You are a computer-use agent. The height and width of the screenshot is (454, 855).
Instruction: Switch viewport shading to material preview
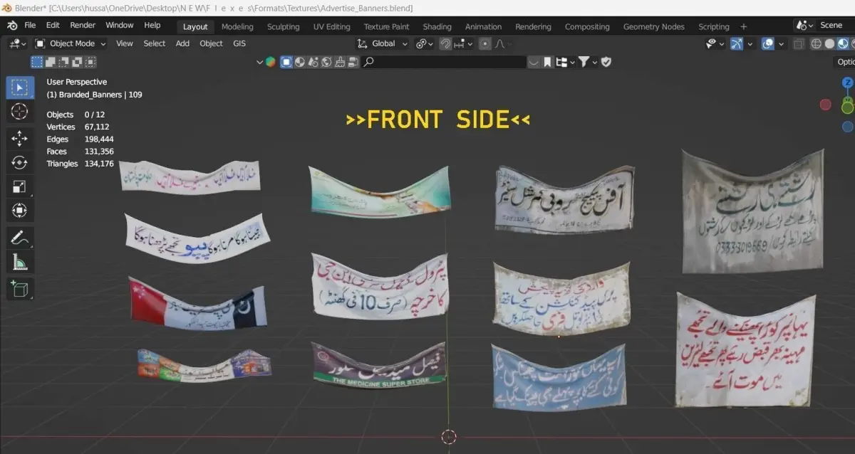842,43
